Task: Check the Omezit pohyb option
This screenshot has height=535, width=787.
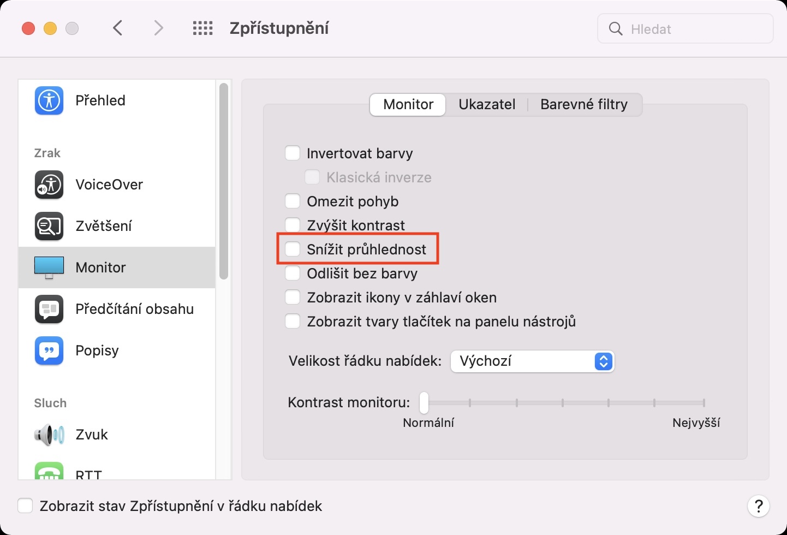Action: click(293, 201)
